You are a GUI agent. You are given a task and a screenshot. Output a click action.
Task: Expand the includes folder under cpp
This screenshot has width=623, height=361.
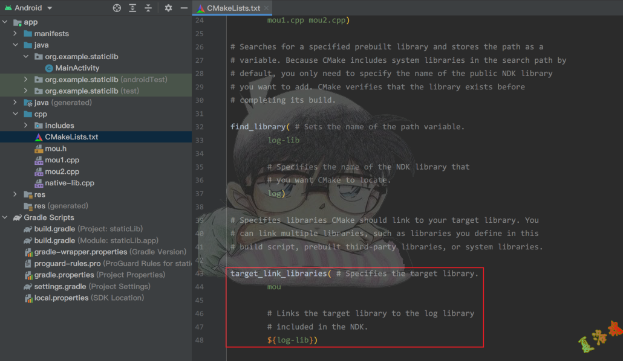pyautogui.click(x=26, y=126)
